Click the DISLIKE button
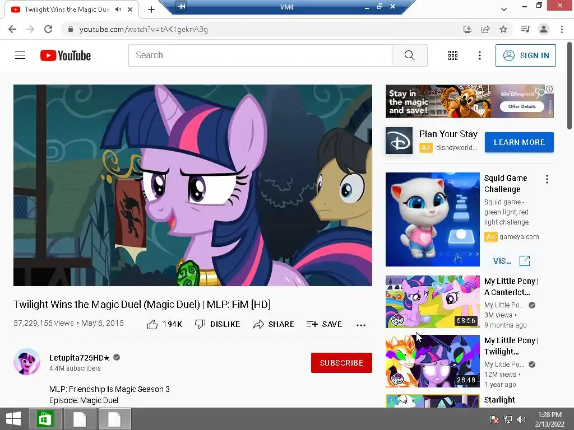The image size is (574, 430). [x=217, y=324]
